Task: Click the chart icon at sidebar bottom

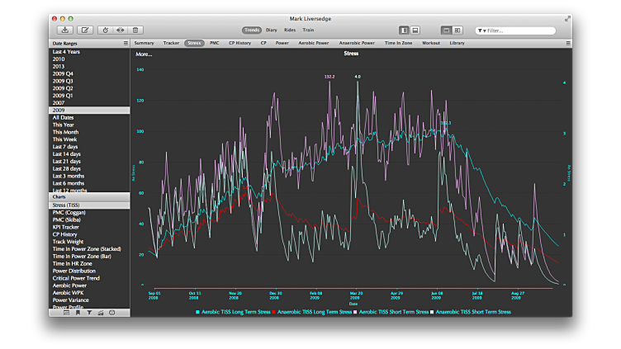Action: pos(101,313)
